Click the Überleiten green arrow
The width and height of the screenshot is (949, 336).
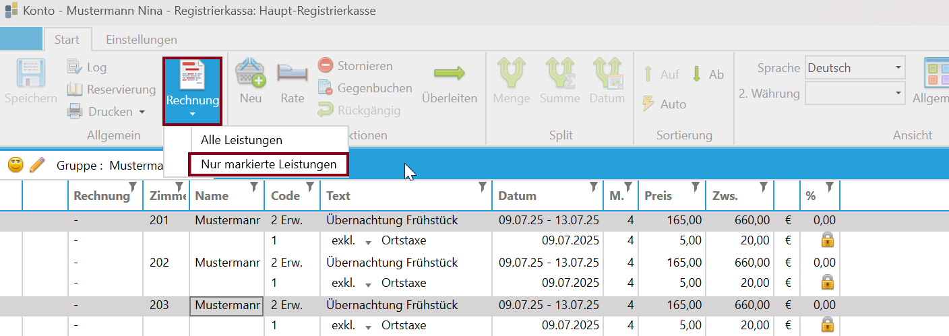click(x=450, y=73)
